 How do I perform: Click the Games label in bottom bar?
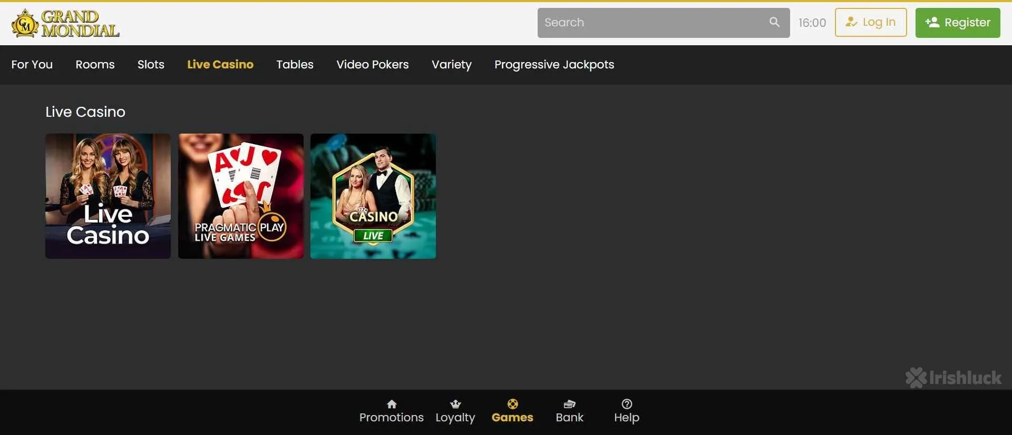512,418
